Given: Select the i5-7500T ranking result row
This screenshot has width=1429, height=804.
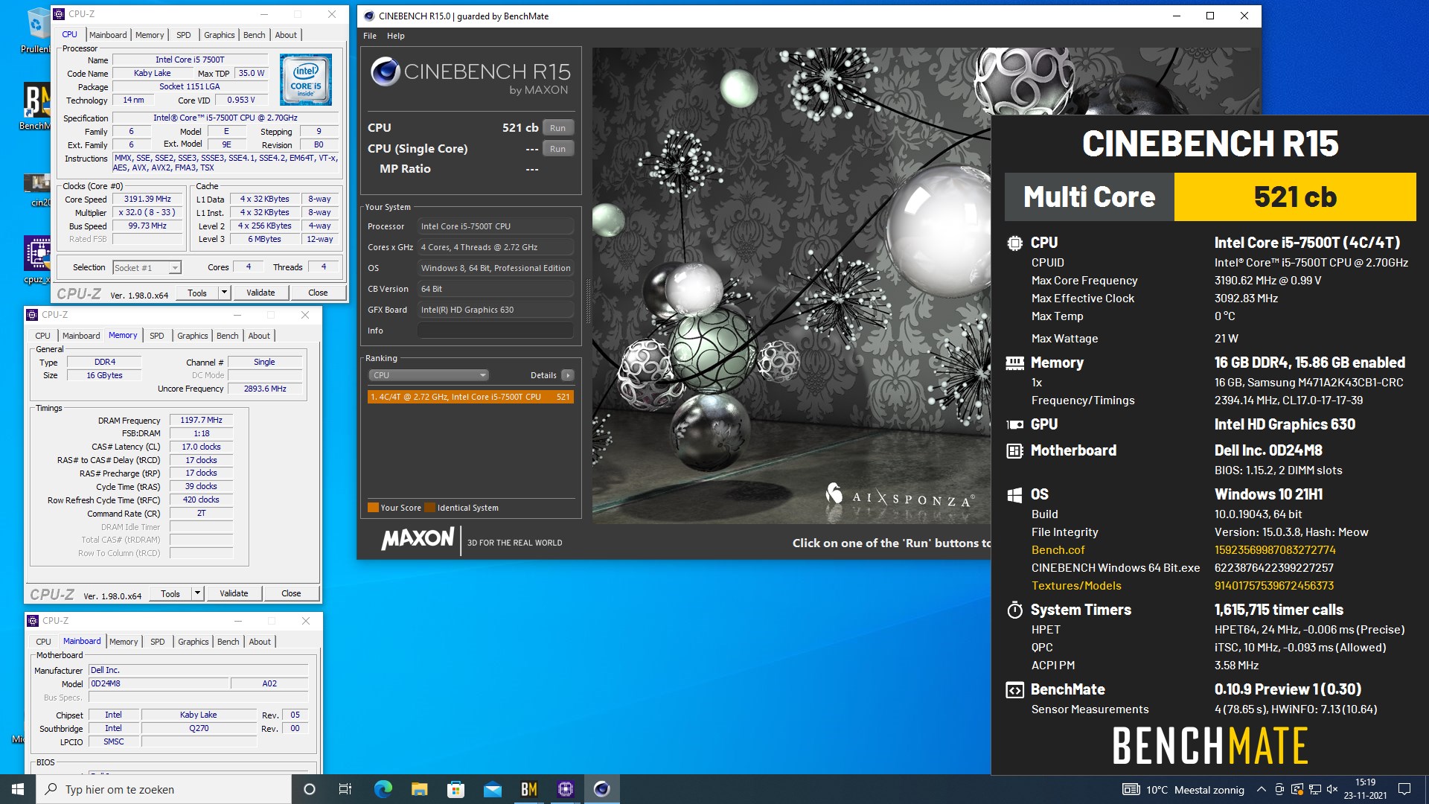Looking at the screenshot, I should [x=470, y=397].
